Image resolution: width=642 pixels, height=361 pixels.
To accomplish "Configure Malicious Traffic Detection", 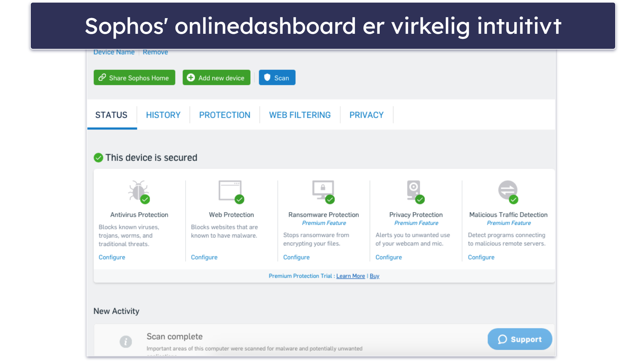I will (x=481, y=257).
